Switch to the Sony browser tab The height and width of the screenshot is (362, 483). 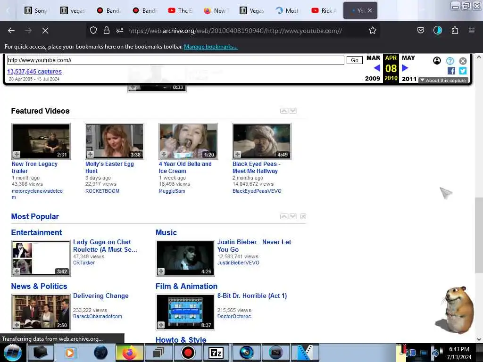click(36, 10)
